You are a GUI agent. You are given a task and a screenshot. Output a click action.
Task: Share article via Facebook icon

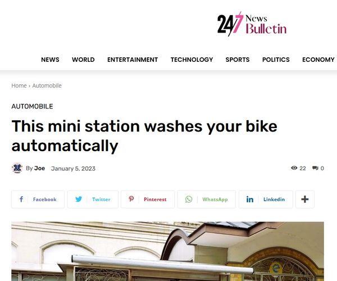click(21, 200)
